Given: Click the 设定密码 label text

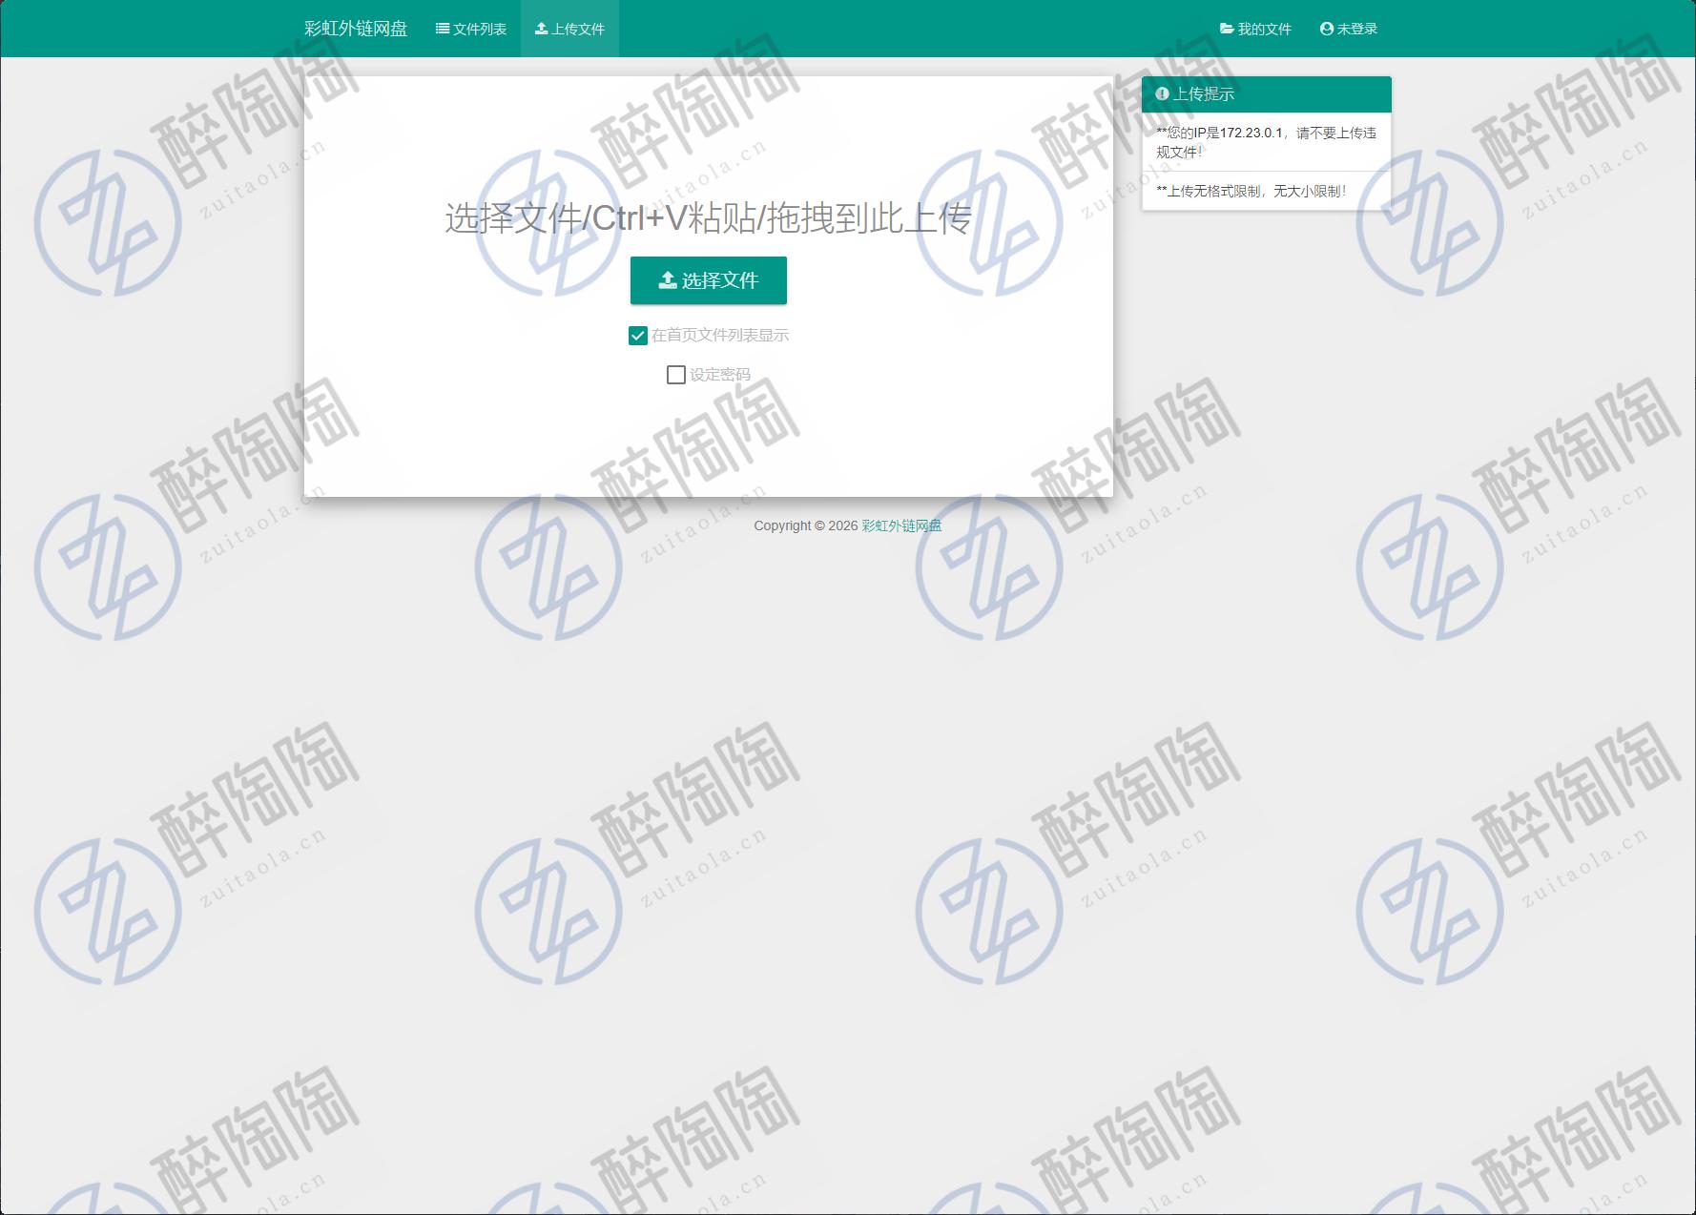Looking at the screenshot, I should pos(720,375).
